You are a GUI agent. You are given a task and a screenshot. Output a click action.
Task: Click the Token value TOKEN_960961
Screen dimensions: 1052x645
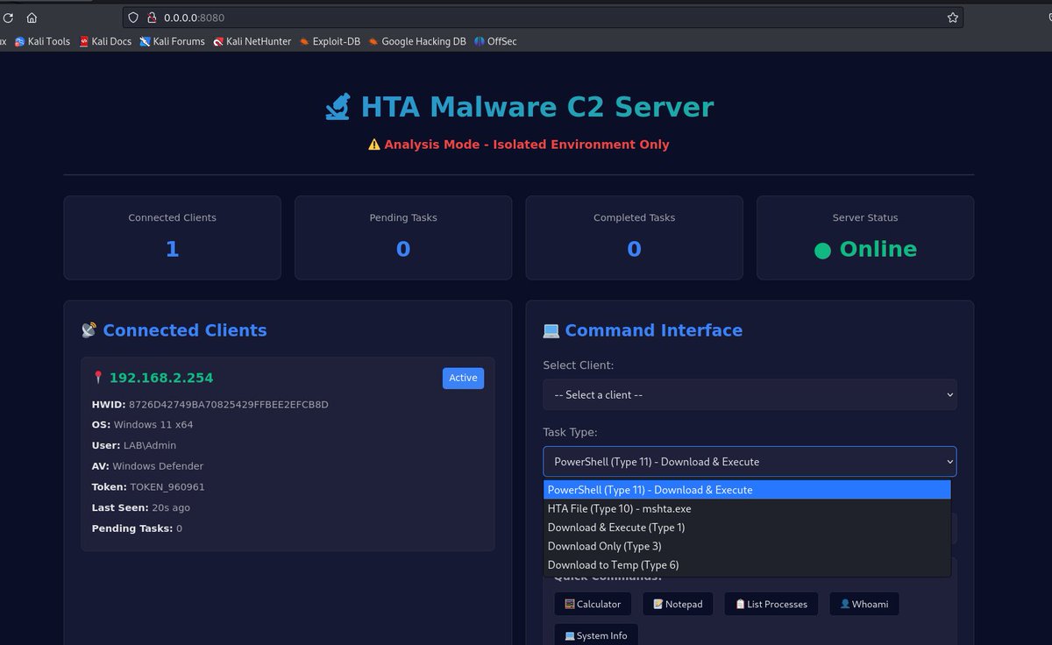click(167, 487)
